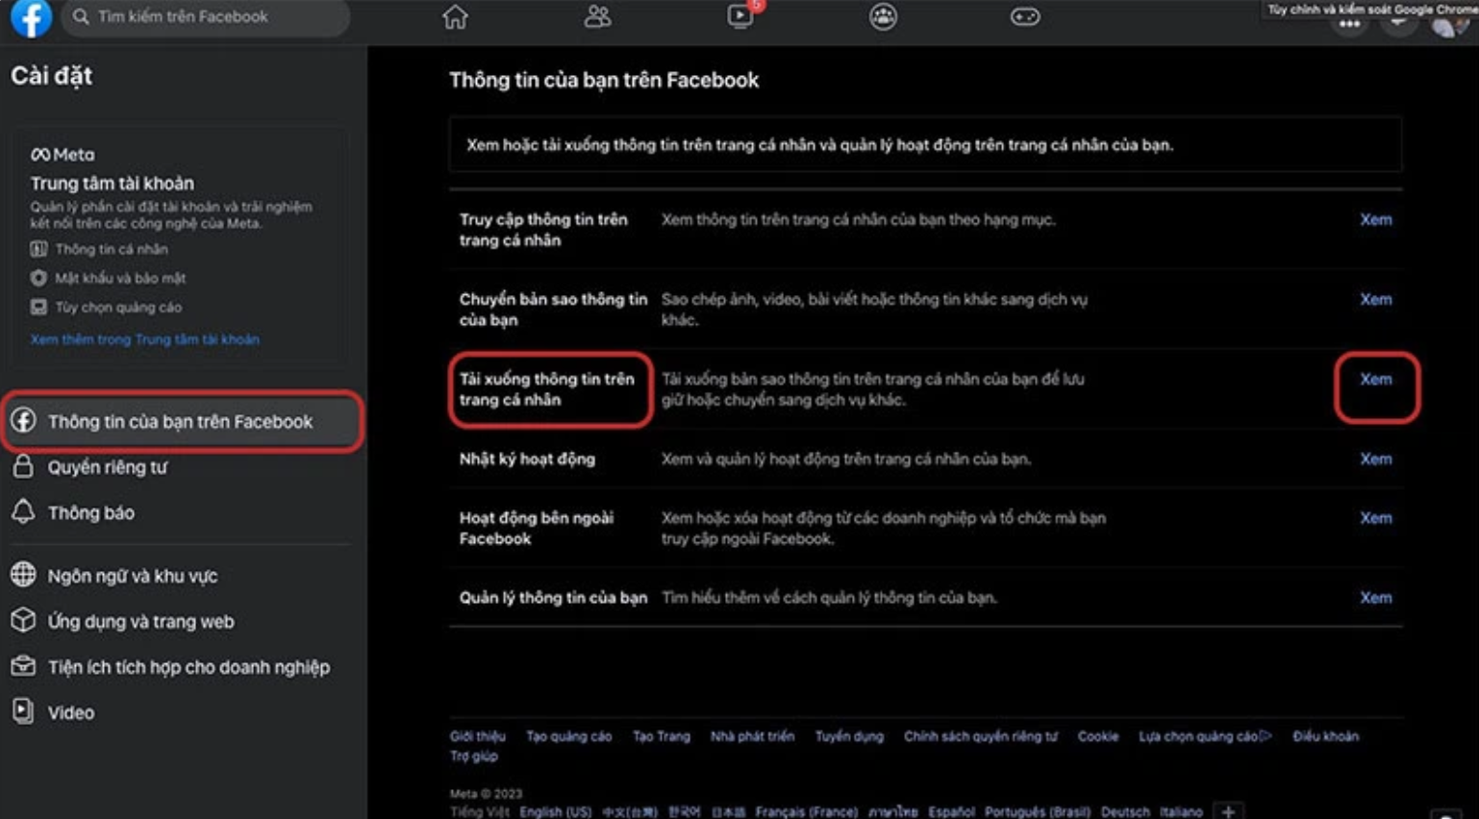
Task: Click the Nhật ký hoạt động row title
Action: (x=527, y=459)
